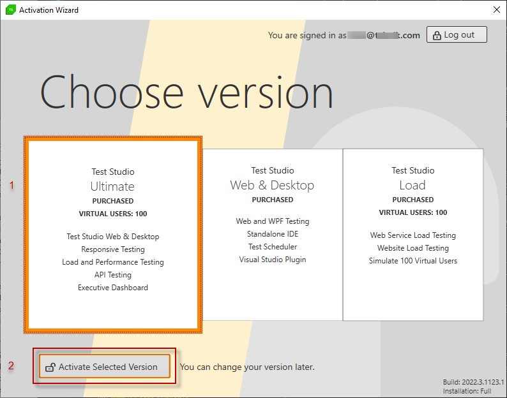The width and height of the screenshot is (507, 398).
Task: Activate the selected version
Action: (x=105, y=366)
